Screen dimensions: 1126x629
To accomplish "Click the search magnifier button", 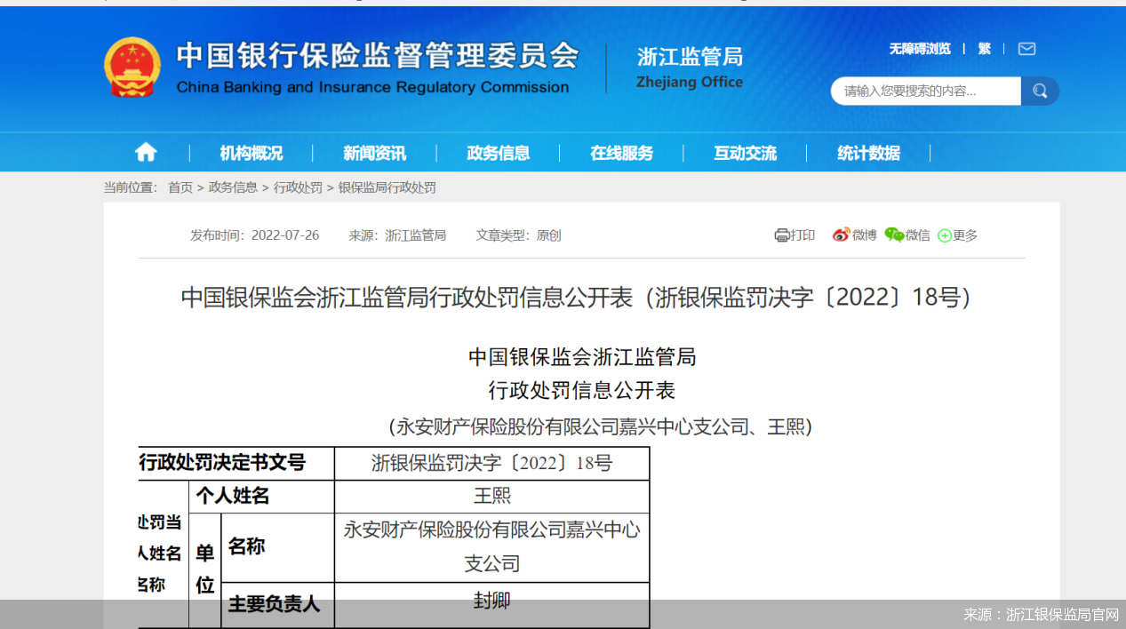I will click(x=1040, y=91).
